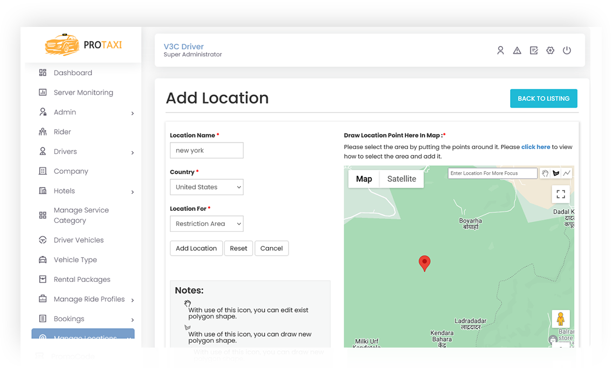Viewport: 612px width, 368px height.
Task: Expand the Bookings submenu arrow
Action: tap(133, 320)
